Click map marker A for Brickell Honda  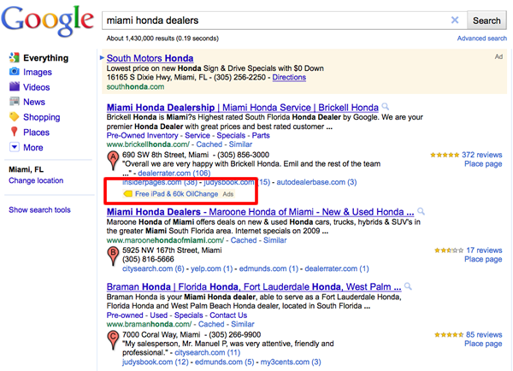coord(113,161)
